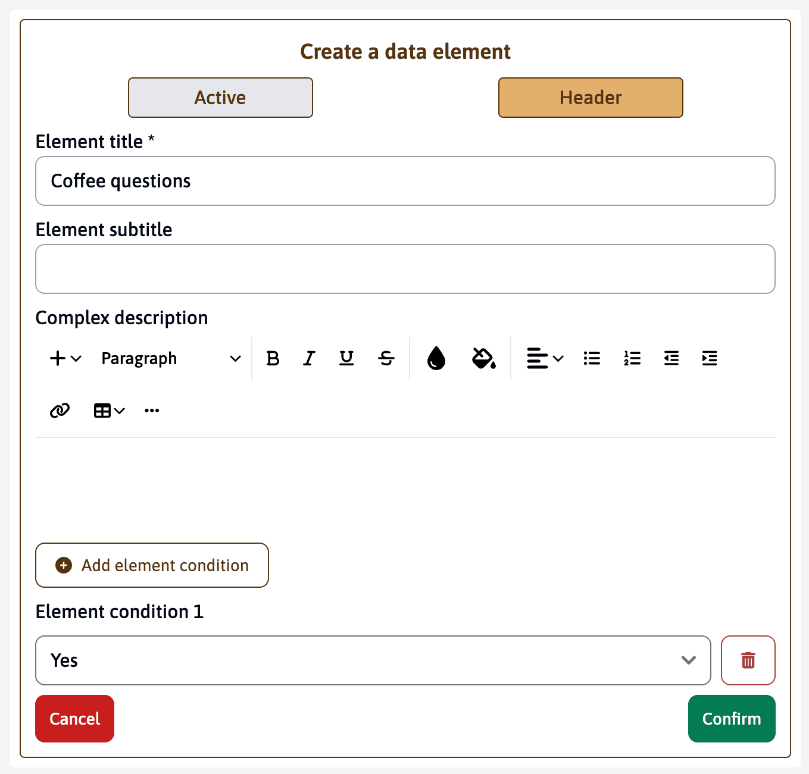This screenshot has width=809, height=774.
Task: Expand the text alignment dropdown
Action: point(545,358)
